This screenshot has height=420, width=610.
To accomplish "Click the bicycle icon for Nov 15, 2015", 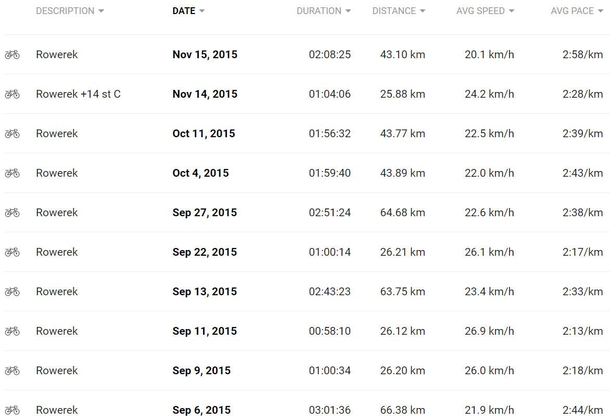I will point(12,55).
